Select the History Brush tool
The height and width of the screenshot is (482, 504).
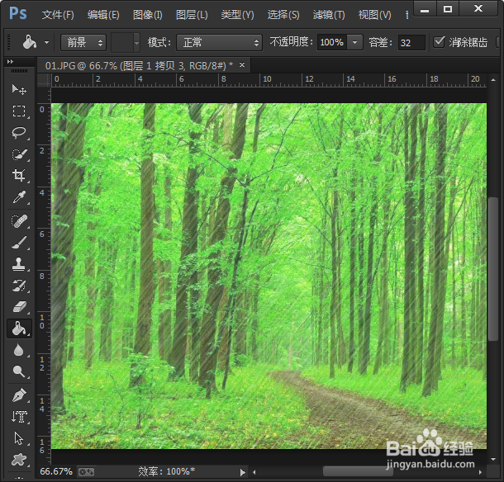click(19, 286)
